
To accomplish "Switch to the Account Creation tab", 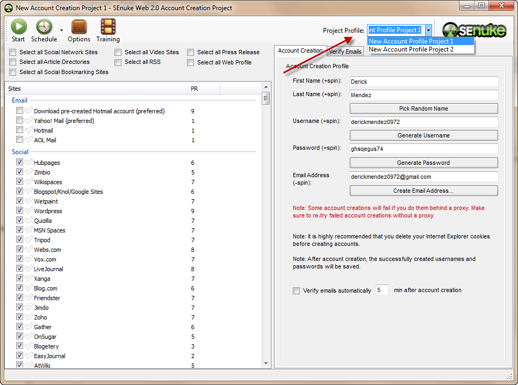I will [x=300, y=51].
